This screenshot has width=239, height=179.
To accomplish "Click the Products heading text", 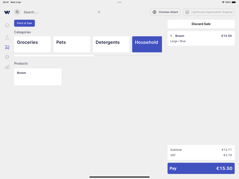I will (x=21, y=64).
